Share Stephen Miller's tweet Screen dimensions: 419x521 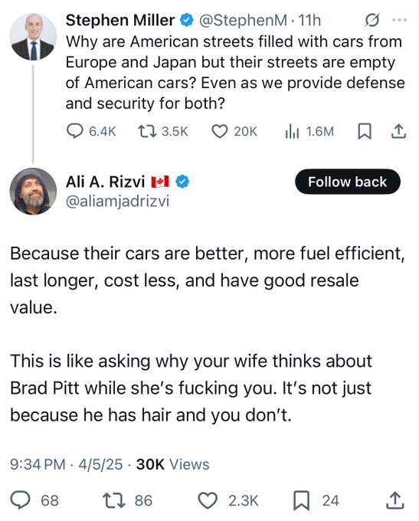(398, 131)
